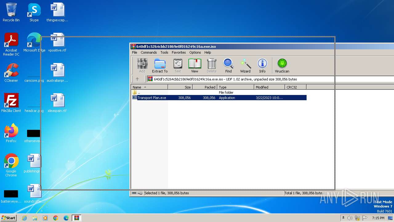Open the Tools menu

point(164,52)
